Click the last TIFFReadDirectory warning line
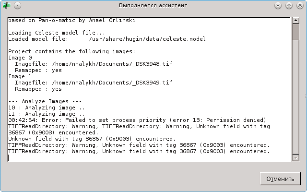Screen dimensions: 307x192 [139, 151]
